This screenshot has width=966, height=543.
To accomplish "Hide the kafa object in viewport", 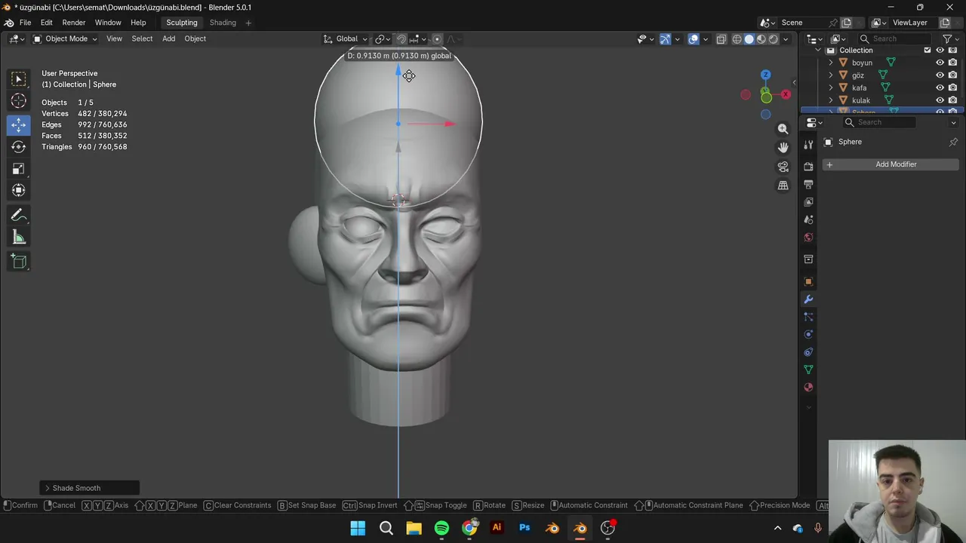I will pos(940,87).
